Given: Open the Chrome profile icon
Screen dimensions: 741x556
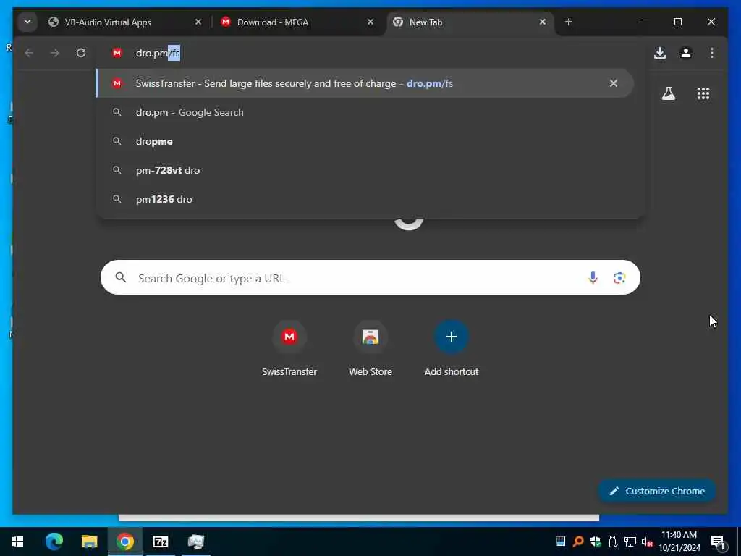Looking at the screenshot, I should (686, 53).
